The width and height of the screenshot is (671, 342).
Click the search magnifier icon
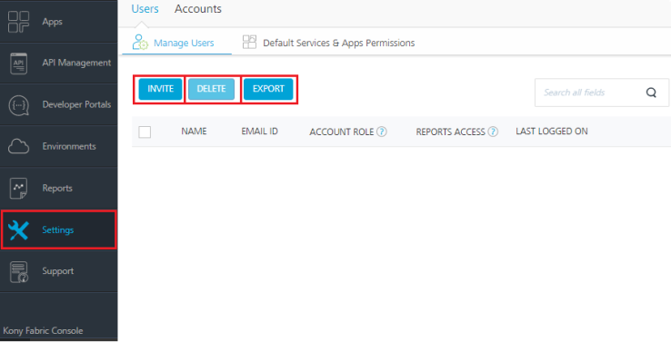coord(651,93)
